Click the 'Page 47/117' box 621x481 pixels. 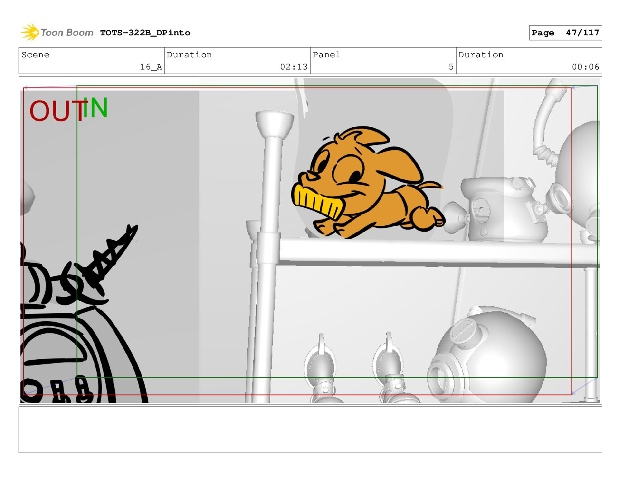[565, 33]
